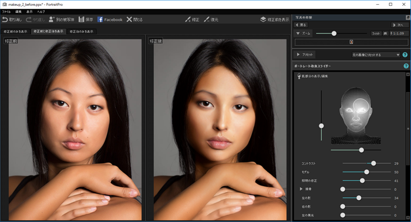
Task: Open the reset-to-original-image dropdown
Action: click(376, 55)
